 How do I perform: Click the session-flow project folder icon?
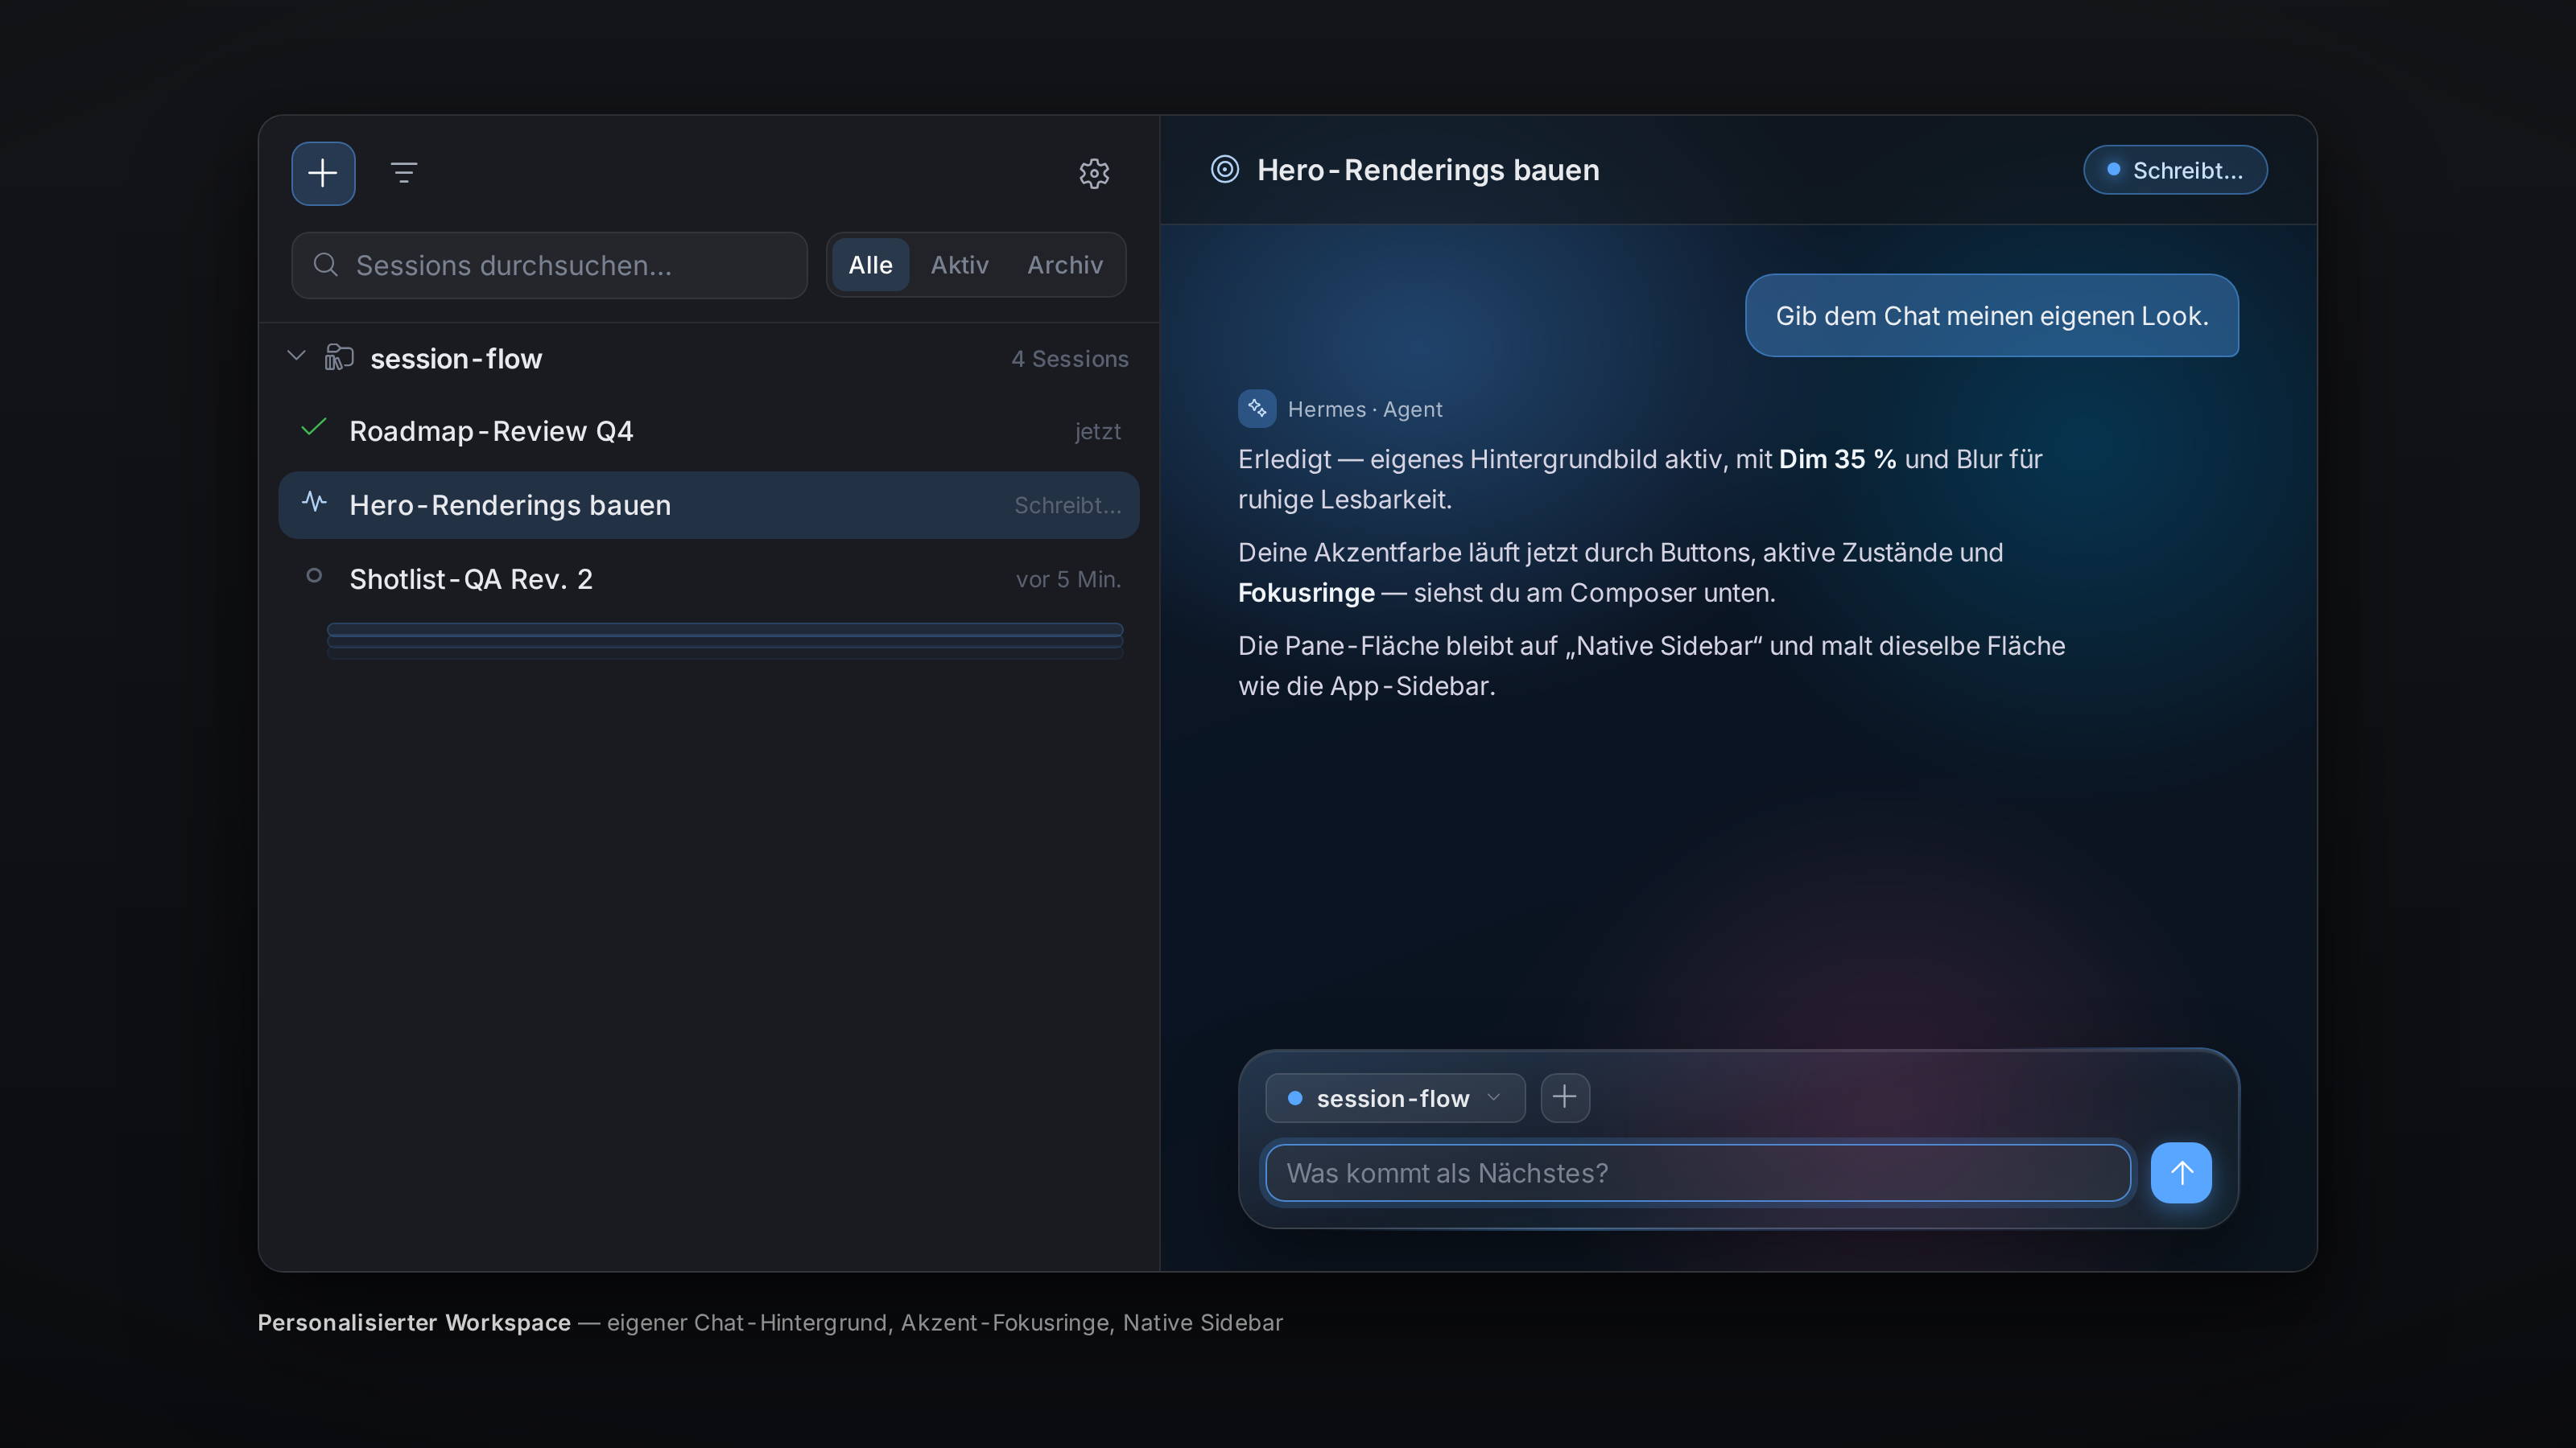point(339,358)
